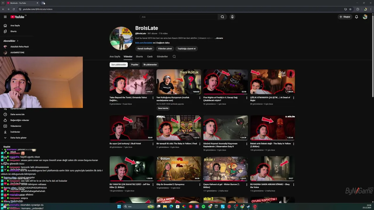
Task: Expand the channel description with ...devamı
Action: (x=219, y=38)
